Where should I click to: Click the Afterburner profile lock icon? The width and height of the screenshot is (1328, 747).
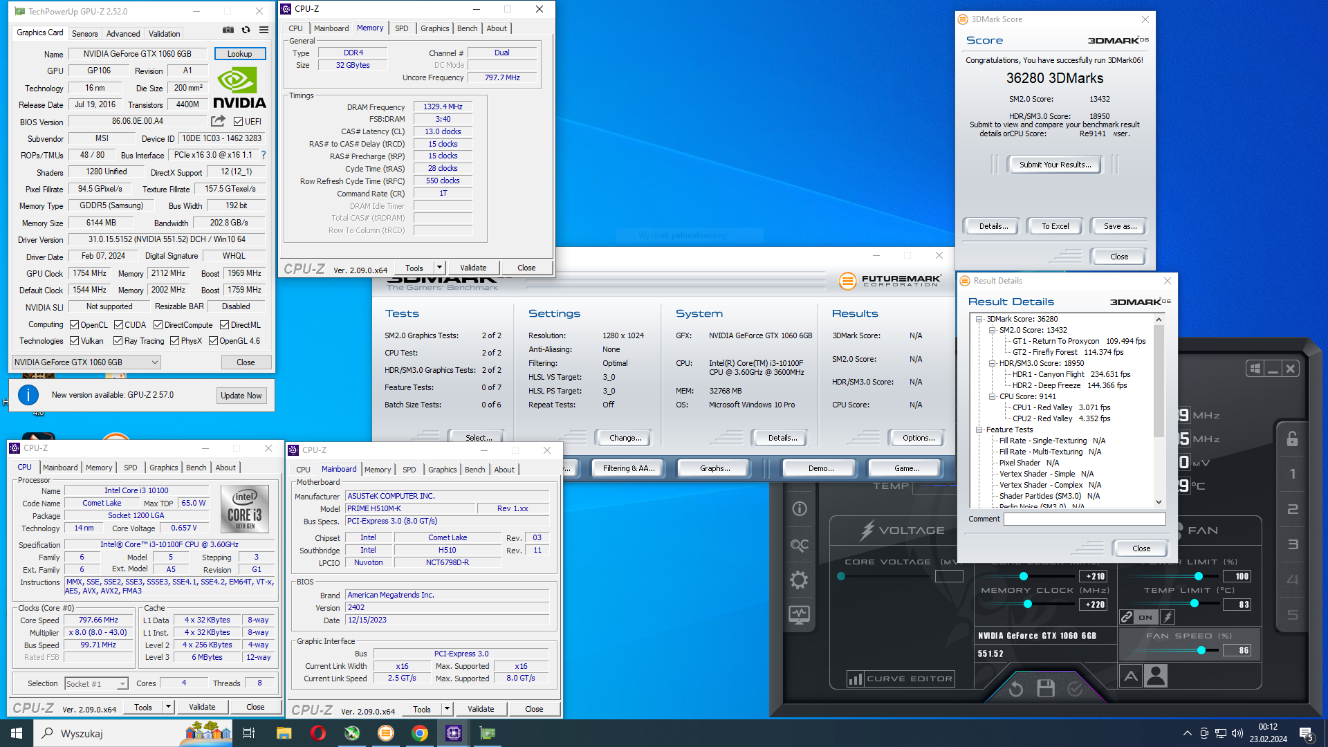(1292, 439)
